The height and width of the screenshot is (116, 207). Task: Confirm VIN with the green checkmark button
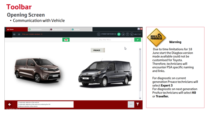click(138, 40)
